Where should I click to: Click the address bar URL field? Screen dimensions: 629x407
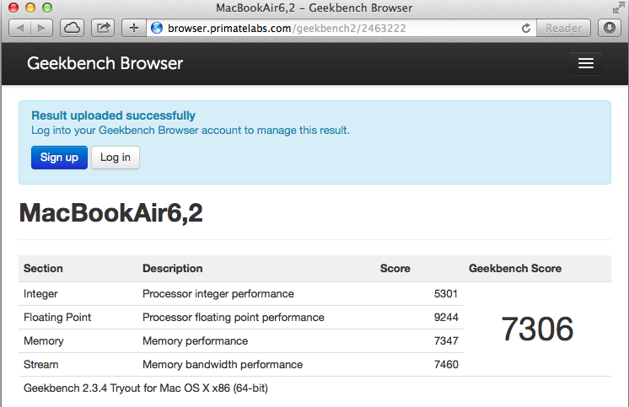(x=337, y=28)
